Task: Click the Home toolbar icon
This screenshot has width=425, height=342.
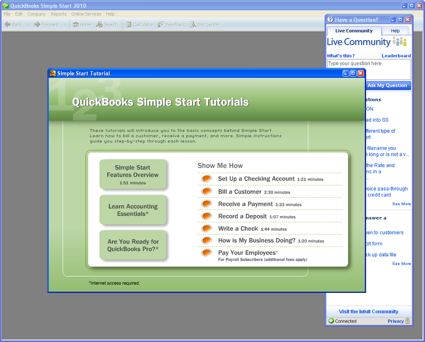Action: pos(76,25)
